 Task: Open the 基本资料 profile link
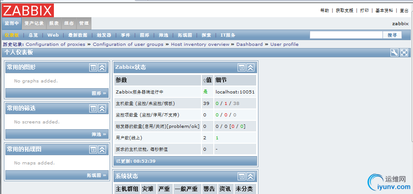point(384,11)
